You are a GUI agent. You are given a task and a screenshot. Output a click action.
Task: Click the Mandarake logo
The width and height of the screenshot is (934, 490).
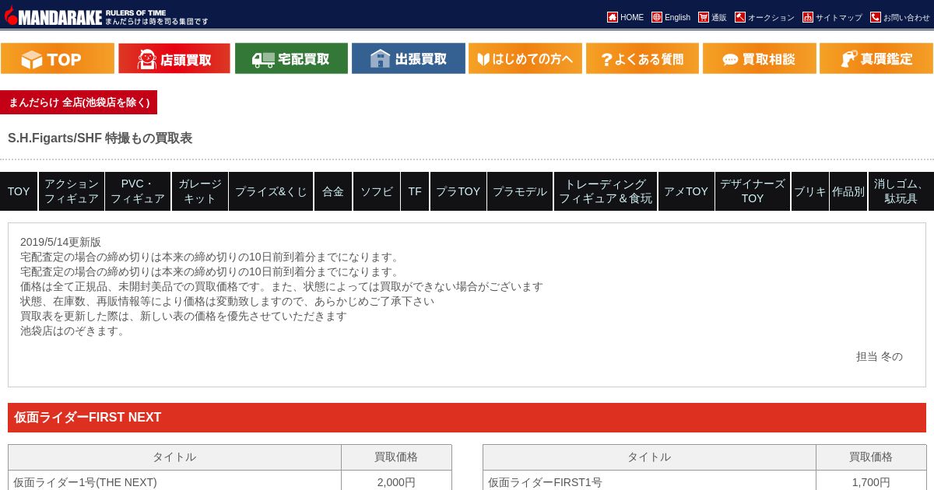click(x=106, y=16)
